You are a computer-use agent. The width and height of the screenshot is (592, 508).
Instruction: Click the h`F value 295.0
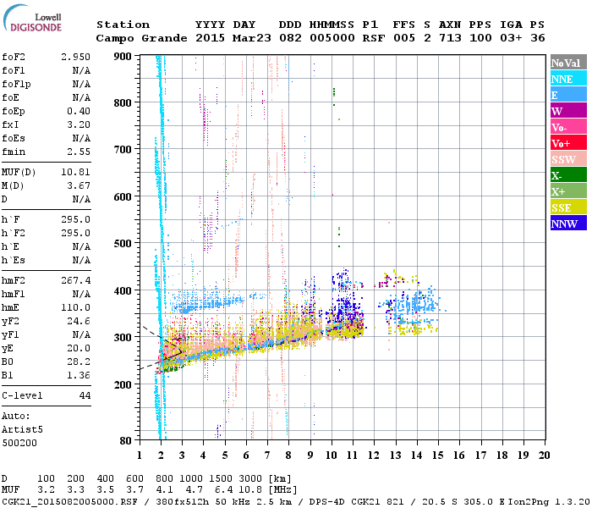click(75, 219)
